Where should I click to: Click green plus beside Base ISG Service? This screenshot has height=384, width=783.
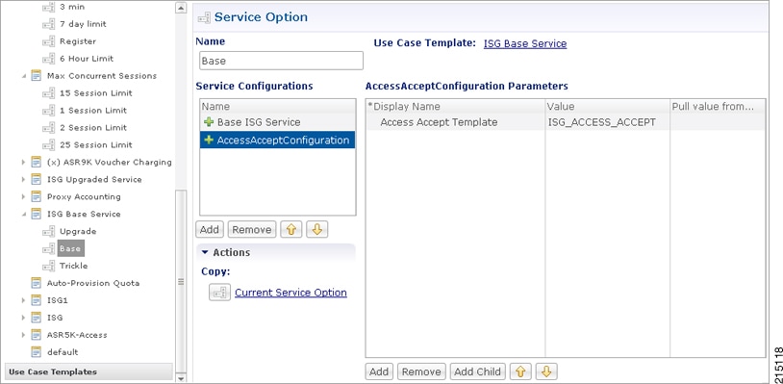point(209,122)
